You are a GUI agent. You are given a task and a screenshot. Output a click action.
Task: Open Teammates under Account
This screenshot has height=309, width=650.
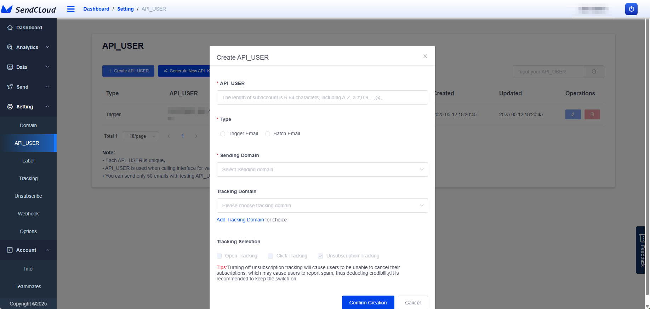coord(28,286)
